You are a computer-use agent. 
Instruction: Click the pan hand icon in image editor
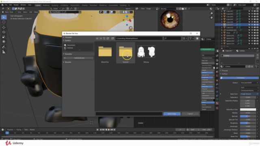[x=211, y=17]
